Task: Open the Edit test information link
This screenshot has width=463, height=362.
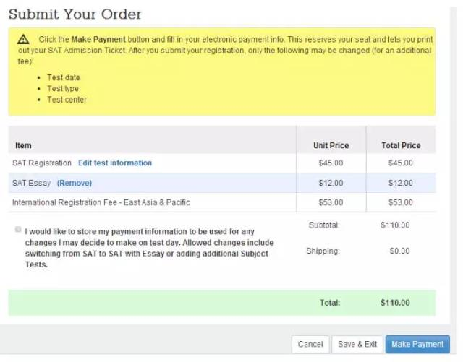Action: (115, 163)
